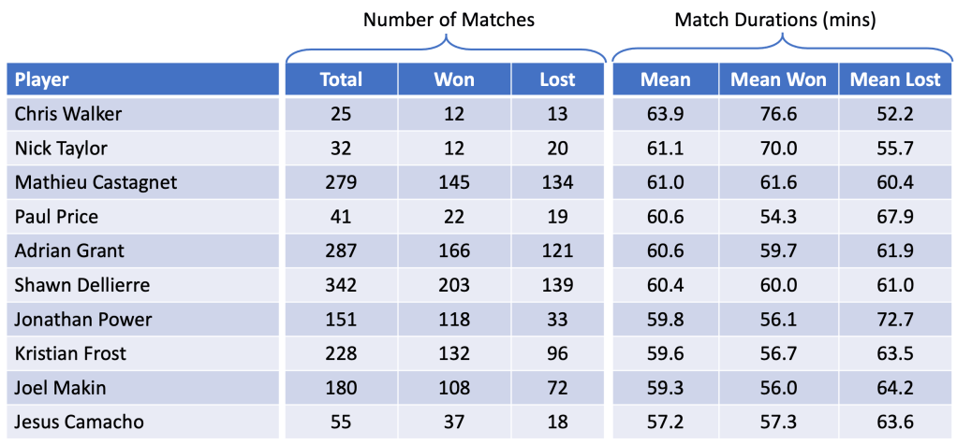Click the Mean Lost column header
Viewport: 957px width, 444px height.
894,79
